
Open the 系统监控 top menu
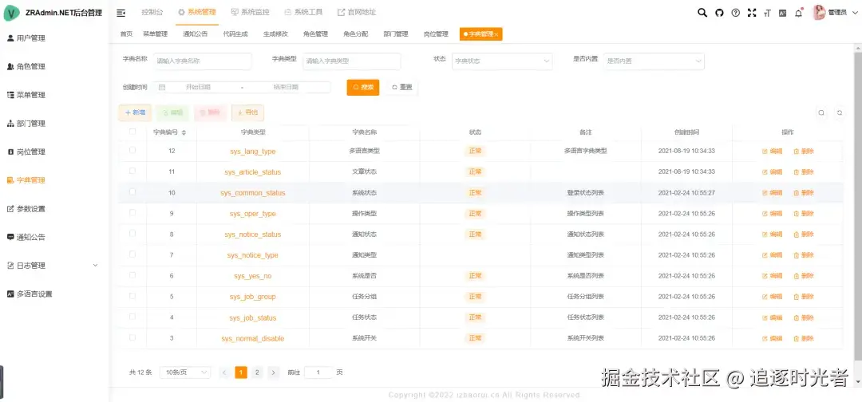251,12
